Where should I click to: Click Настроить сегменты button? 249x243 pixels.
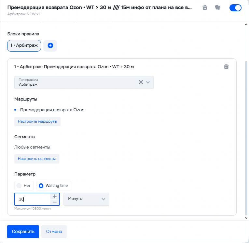pyautogui.click(x=36, y=159)
